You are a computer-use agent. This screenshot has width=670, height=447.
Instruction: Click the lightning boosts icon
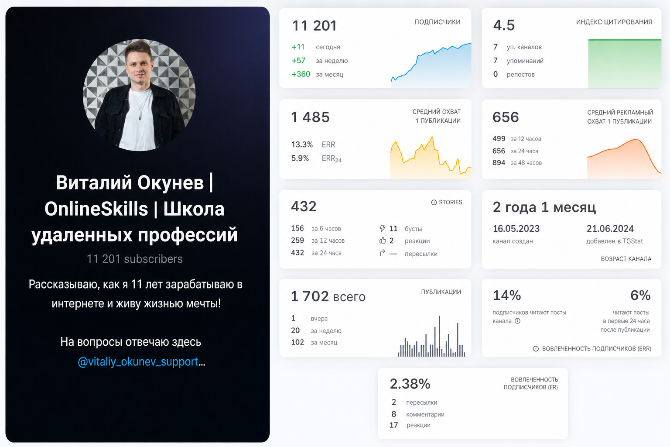click(382, 228)
